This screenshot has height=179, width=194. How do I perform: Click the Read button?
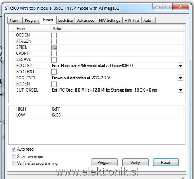[x=166, y=162]
